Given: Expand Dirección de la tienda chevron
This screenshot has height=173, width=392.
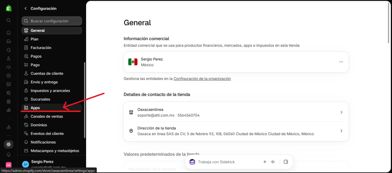Looking at the screenshot, I should click(341, 131).
